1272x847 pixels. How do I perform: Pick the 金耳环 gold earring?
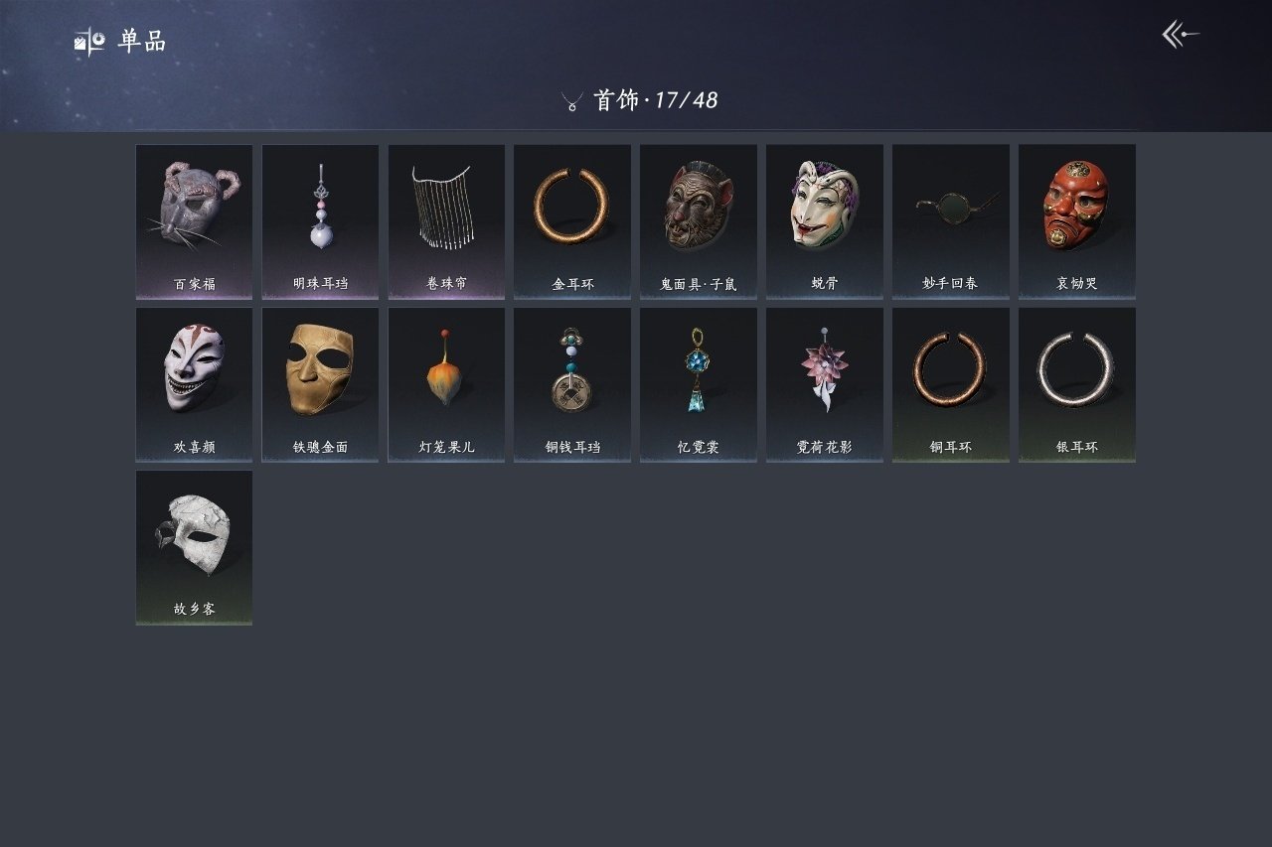572,221
